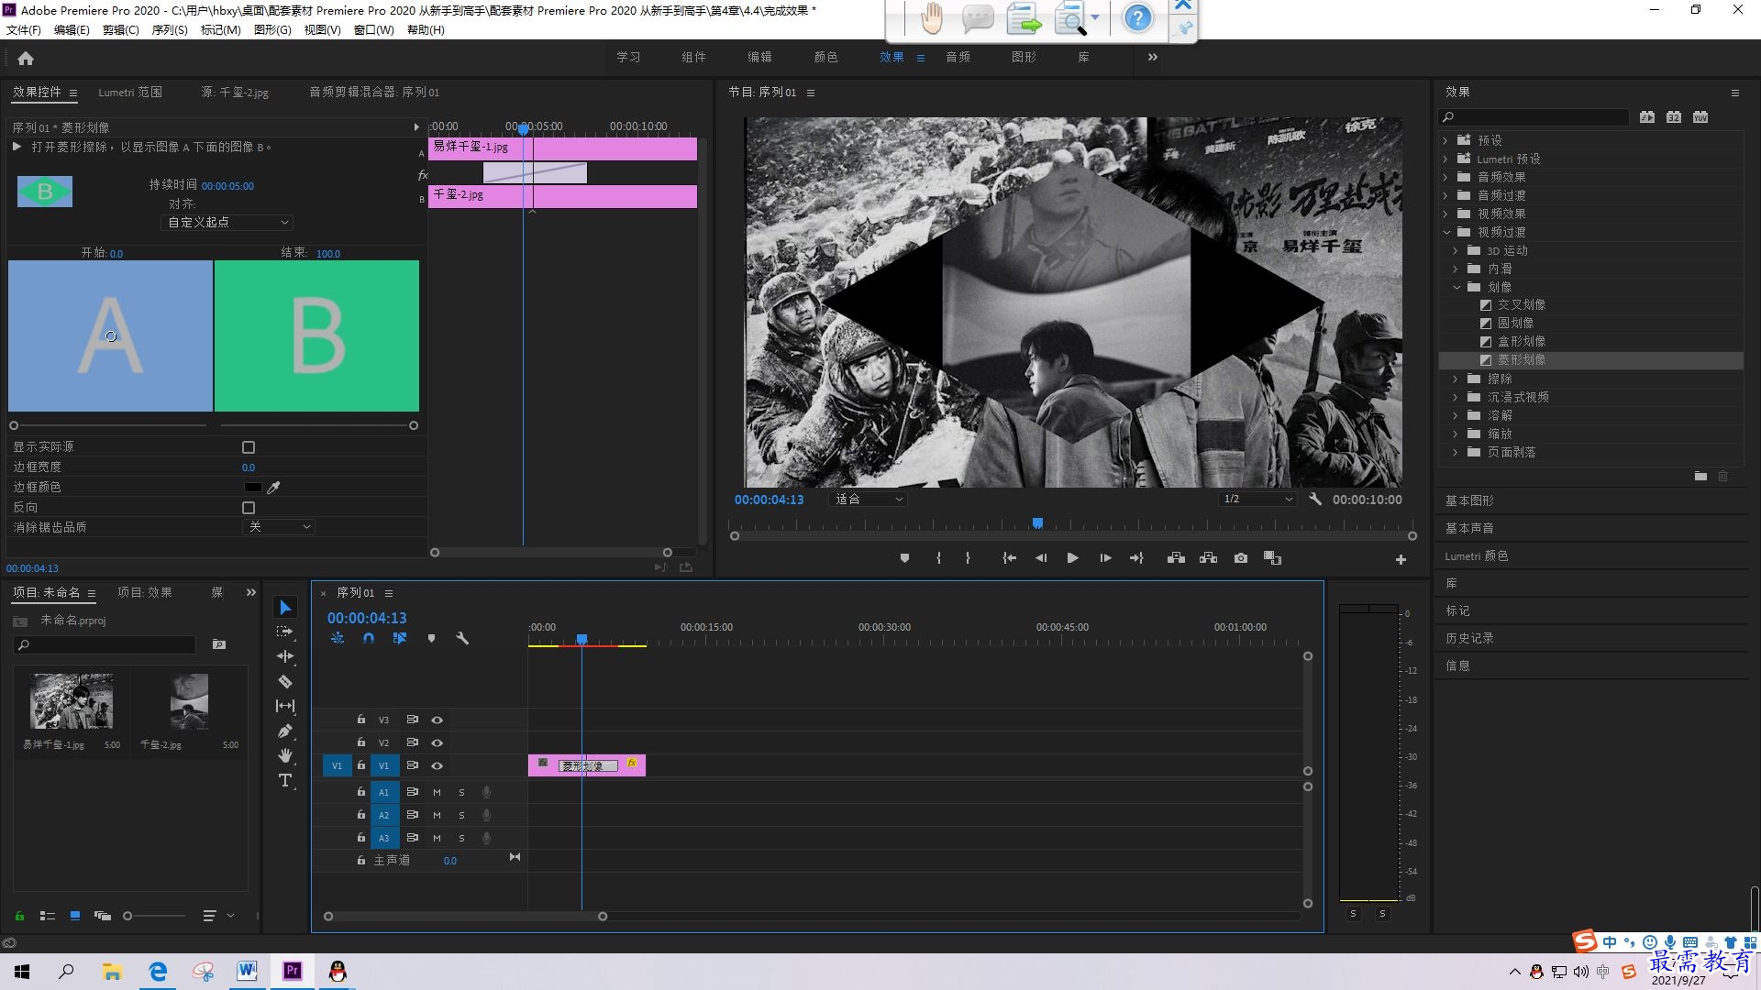
Task: Open the 文件(F) menu
Action: click(x=24, y=30)
